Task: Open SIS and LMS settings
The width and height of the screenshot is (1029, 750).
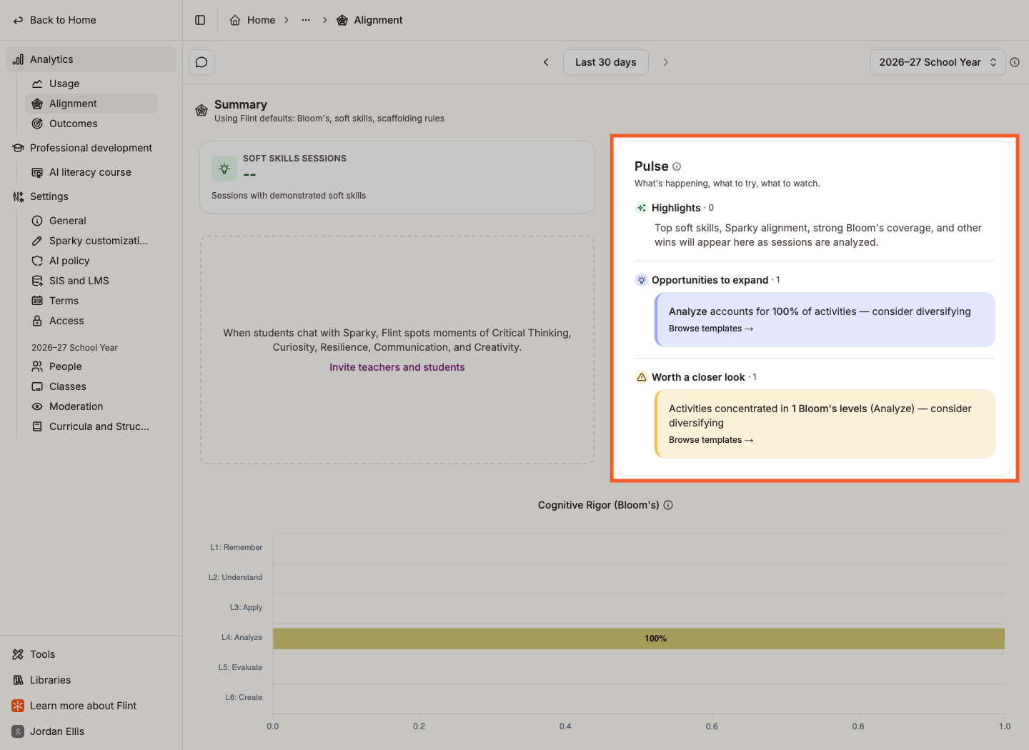Action: coord(91,281)
